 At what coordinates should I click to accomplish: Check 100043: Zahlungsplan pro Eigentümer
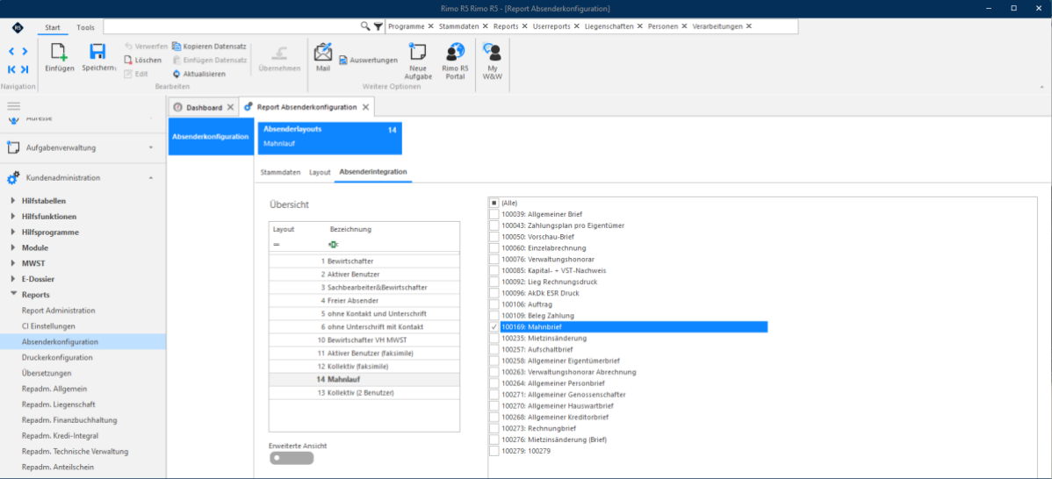point(494,225)
